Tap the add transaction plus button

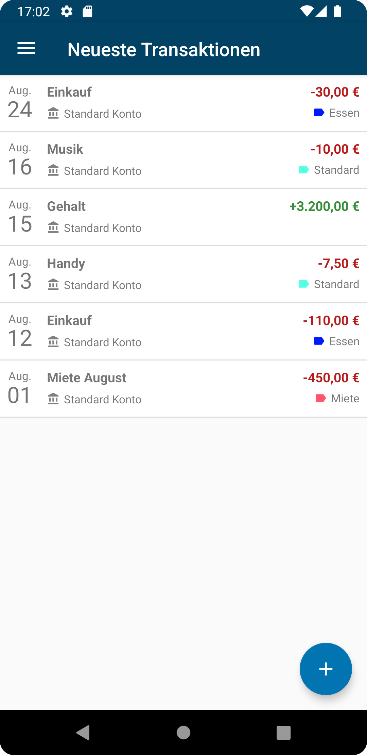click(x=326, y=669)
